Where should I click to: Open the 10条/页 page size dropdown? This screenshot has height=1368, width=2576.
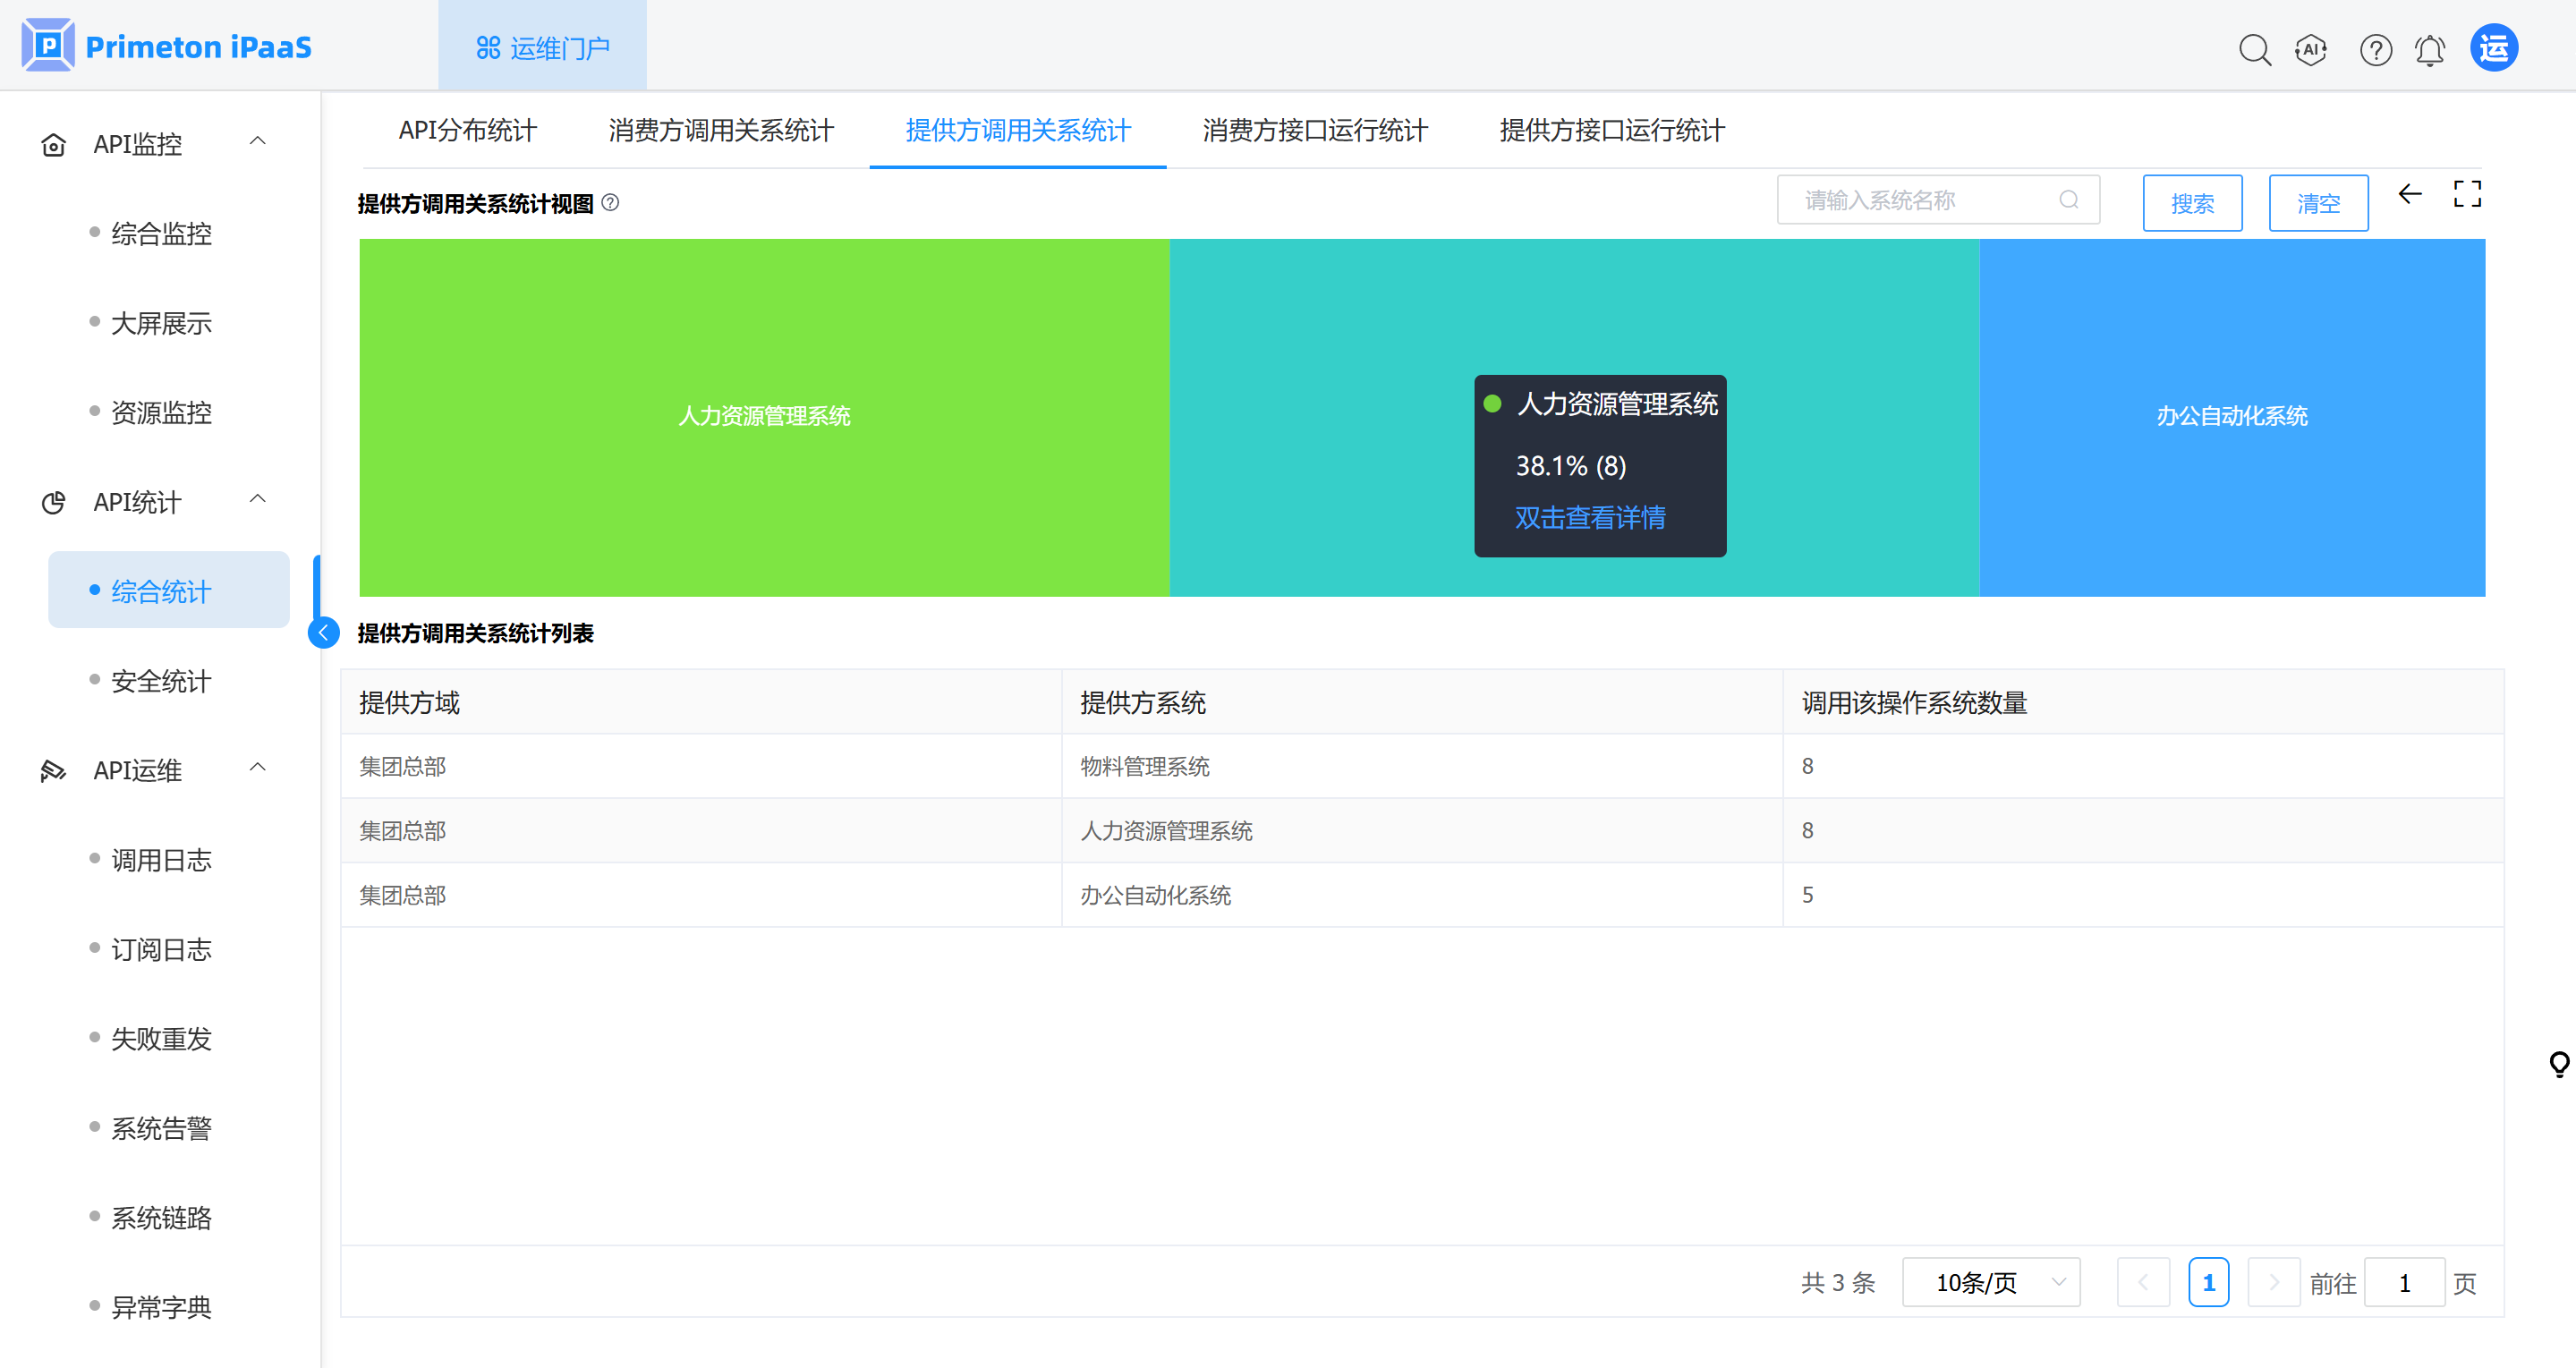click(1990, 1282)
